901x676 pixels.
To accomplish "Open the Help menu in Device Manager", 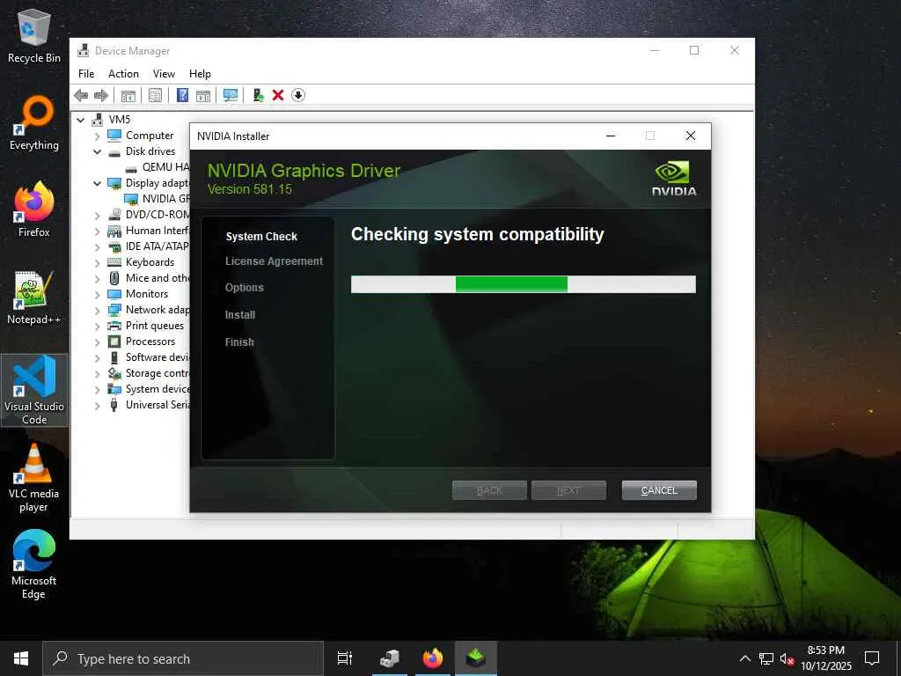I will pyautogui.click(x=200, y=74).
